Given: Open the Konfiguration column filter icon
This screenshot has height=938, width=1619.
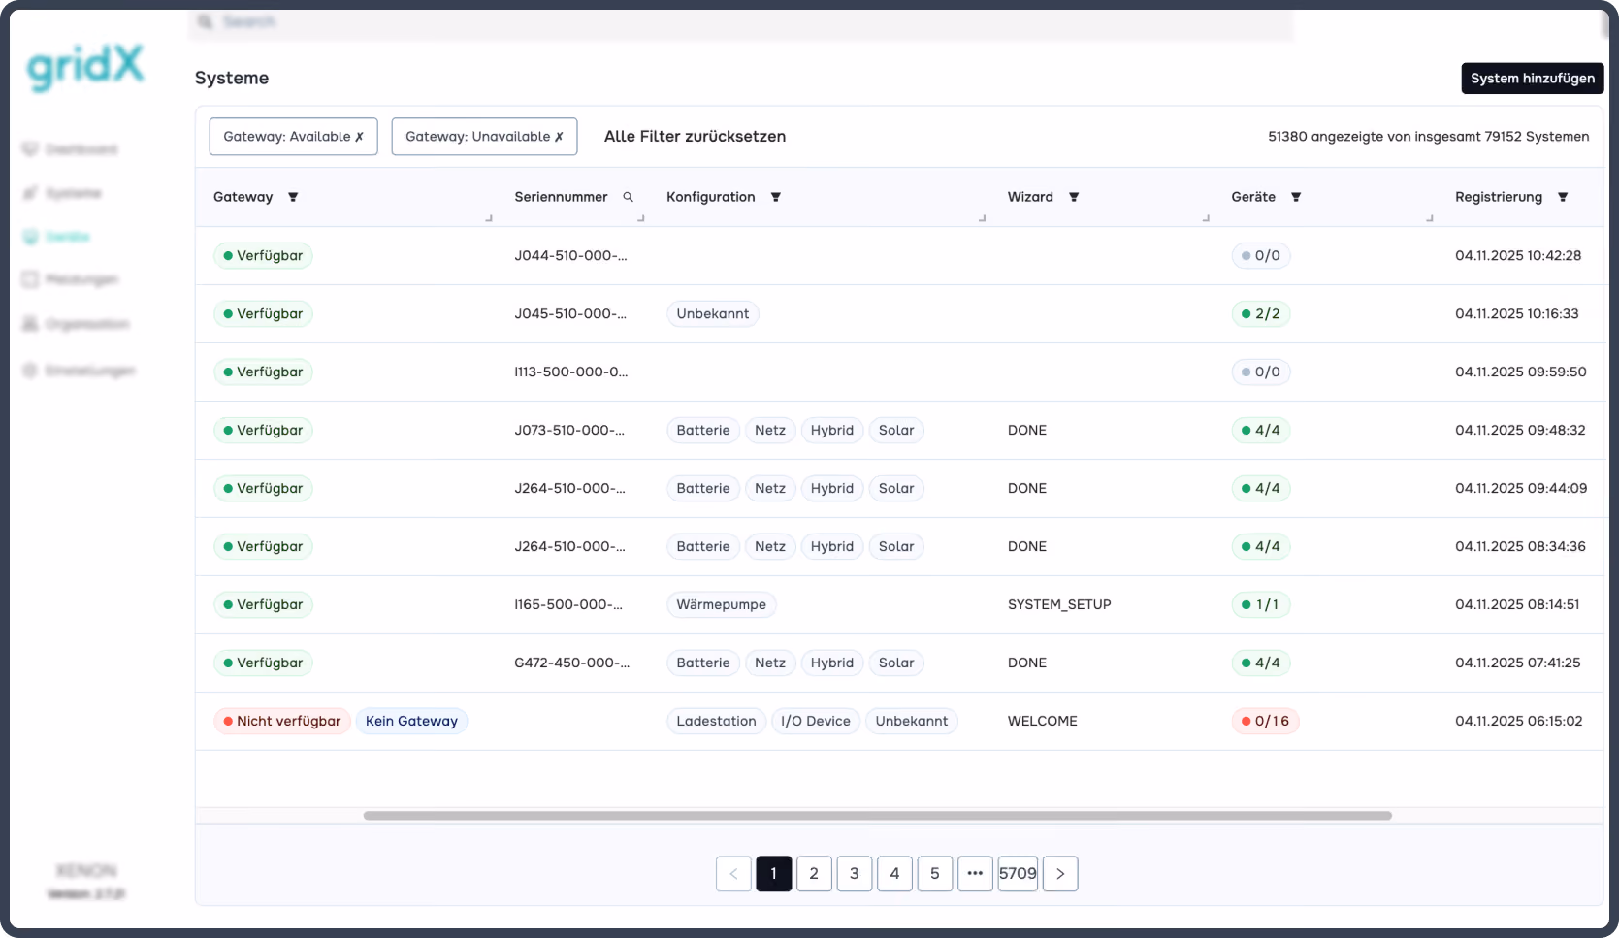Looking at the screenshot, I should 776,197.
